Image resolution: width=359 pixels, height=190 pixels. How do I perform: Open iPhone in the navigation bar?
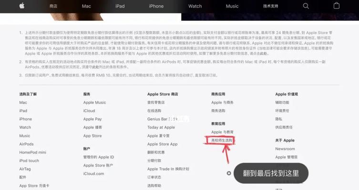tap(156, 6)
